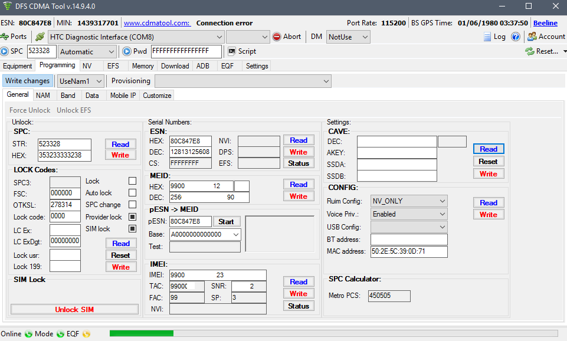Open the USB Config dropdown
The width and height of the screenshot is (567, 341).
pos(409,227)
